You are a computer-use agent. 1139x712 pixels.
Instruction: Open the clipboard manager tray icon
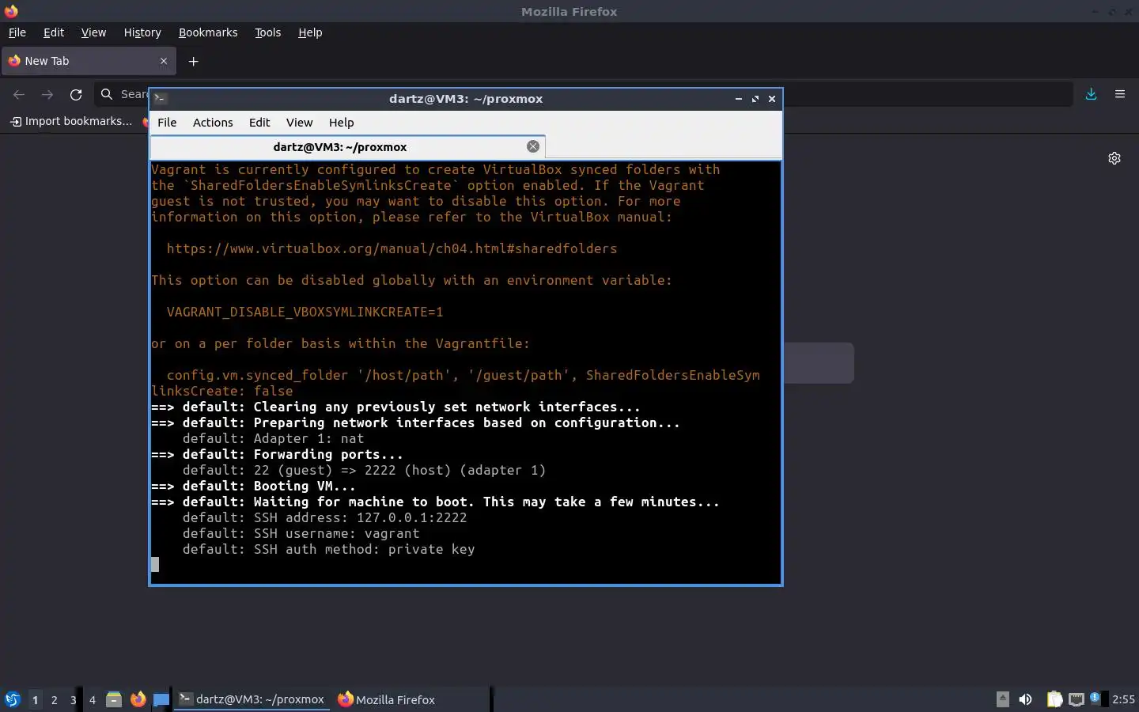tap(1054, 699)
